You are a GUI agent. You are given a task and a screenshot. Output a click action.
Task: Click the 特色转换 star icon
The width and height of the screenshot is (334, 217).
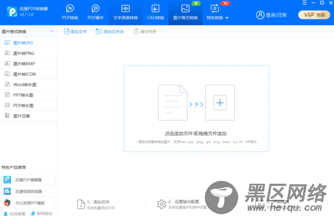pos(215,8)
